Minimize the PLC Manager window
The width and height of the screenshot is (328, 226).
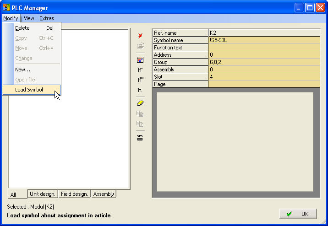tap(299, 8)
